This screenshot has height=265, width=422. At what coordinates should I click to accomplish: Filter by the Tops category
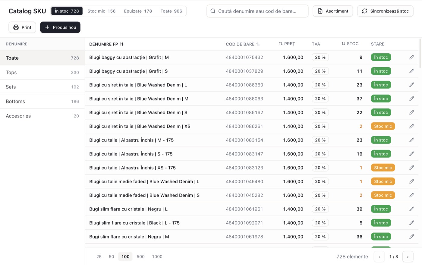point(42,72)
